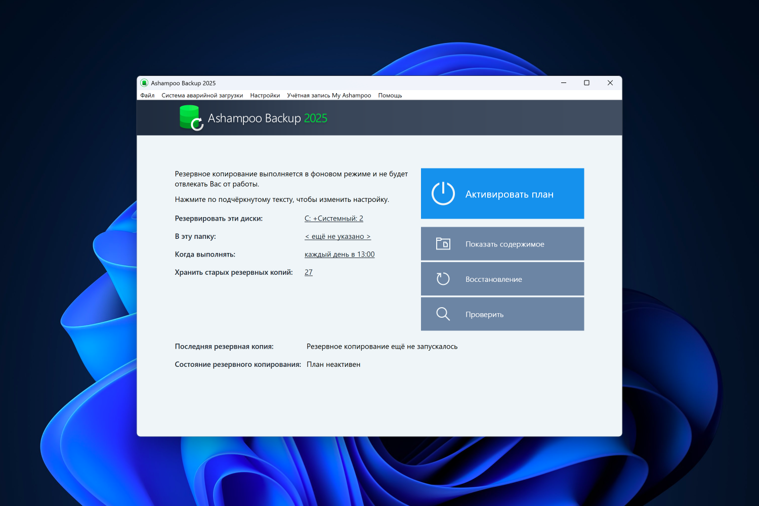Open the Учётная запись My Ashampoo menu

tap(329, 95)
